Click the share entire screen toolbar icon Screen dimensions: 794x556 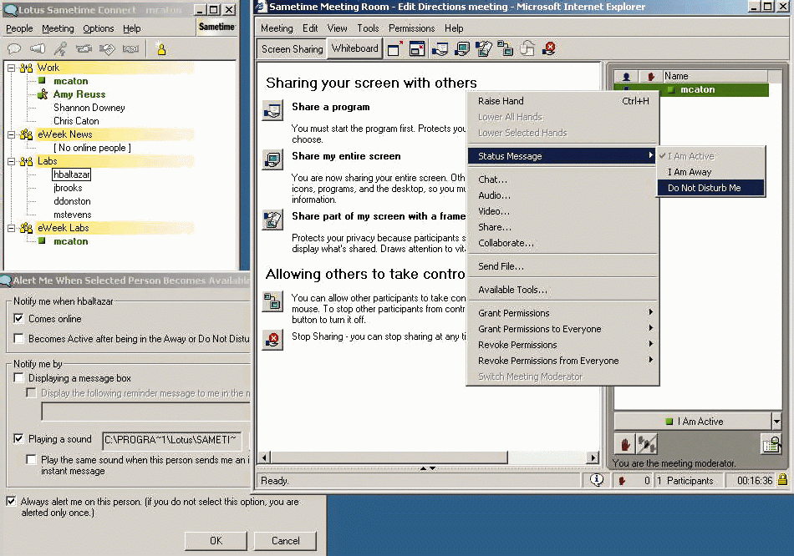pyautogui.click(x=462, y=49)
